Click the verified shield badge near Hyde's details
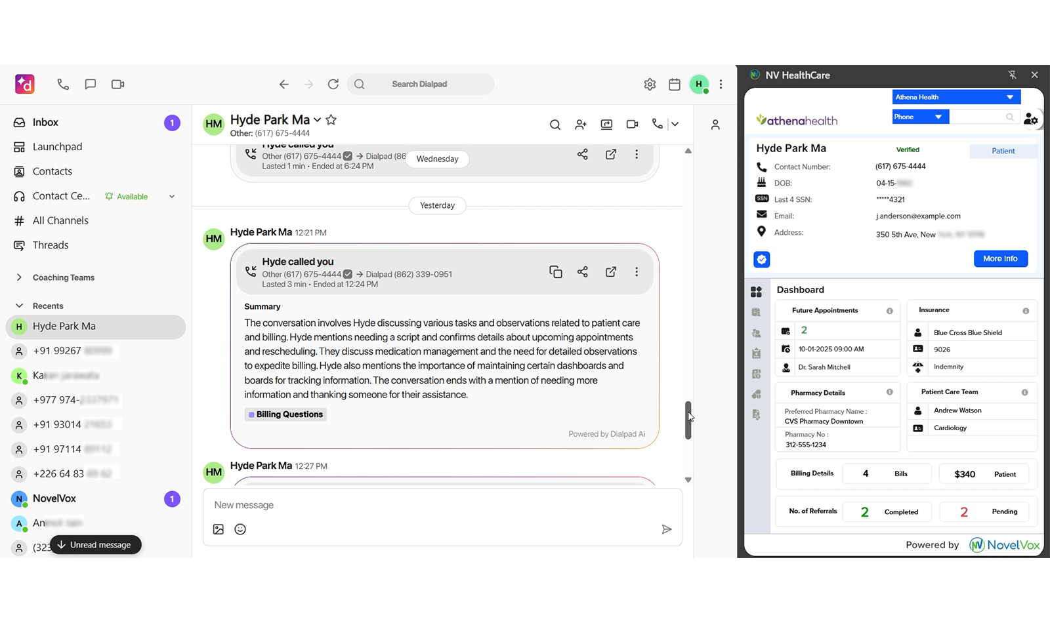This screenshot has width=1050, height=623. click(x=761, y=259)
